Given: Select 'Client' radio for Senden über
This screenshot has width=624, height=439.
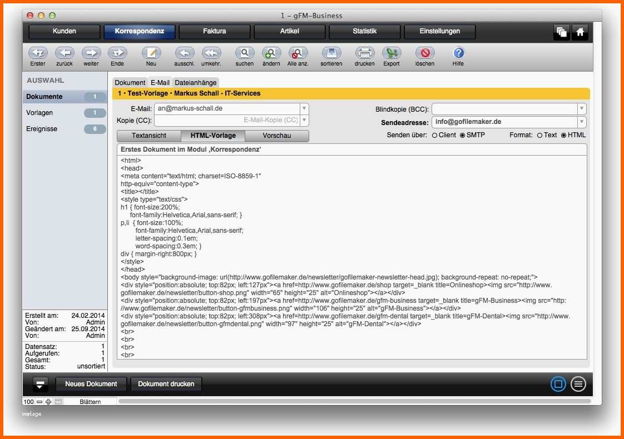Looking at the screenshot, I should point(434,135).
